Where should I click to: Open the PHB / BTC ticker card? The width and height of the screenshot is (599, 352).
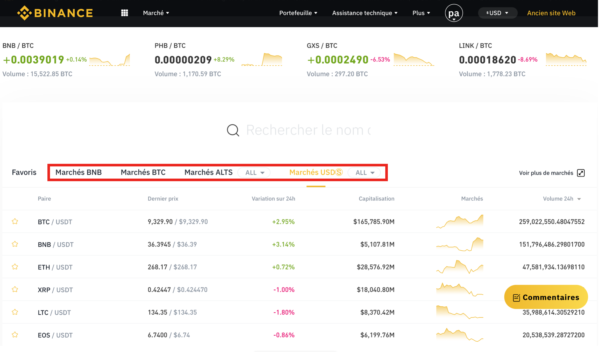(218, 60)
